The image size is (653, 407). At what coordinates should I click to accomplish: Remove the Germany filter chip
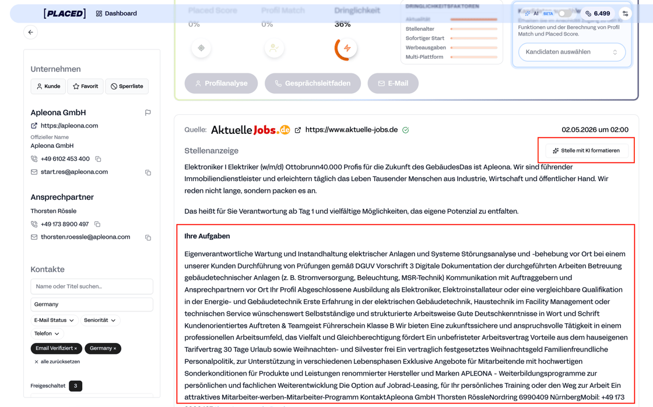coord(115,348)
